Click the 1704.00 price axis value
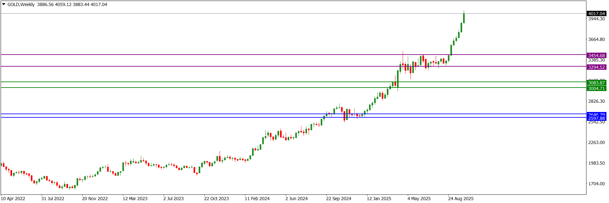609x203 pixels. coord(597,184)
